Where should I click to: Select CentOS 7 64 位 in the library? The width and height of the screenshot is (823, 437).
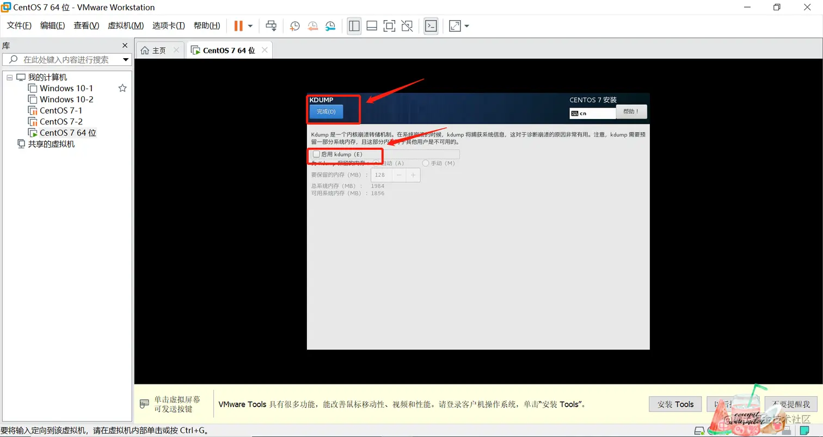pos(67,133)
